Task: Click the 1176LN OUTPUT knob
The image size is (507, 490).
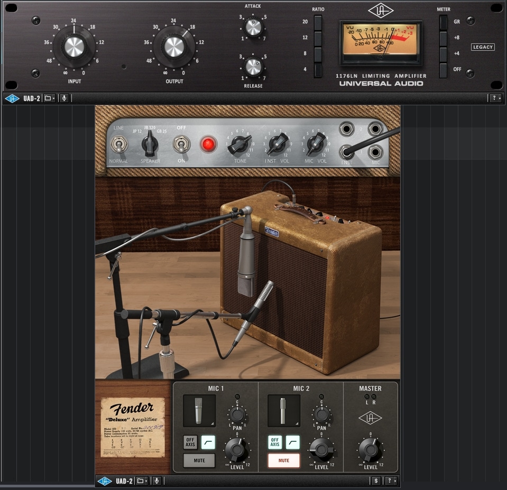Action: (x=174, y=47)
